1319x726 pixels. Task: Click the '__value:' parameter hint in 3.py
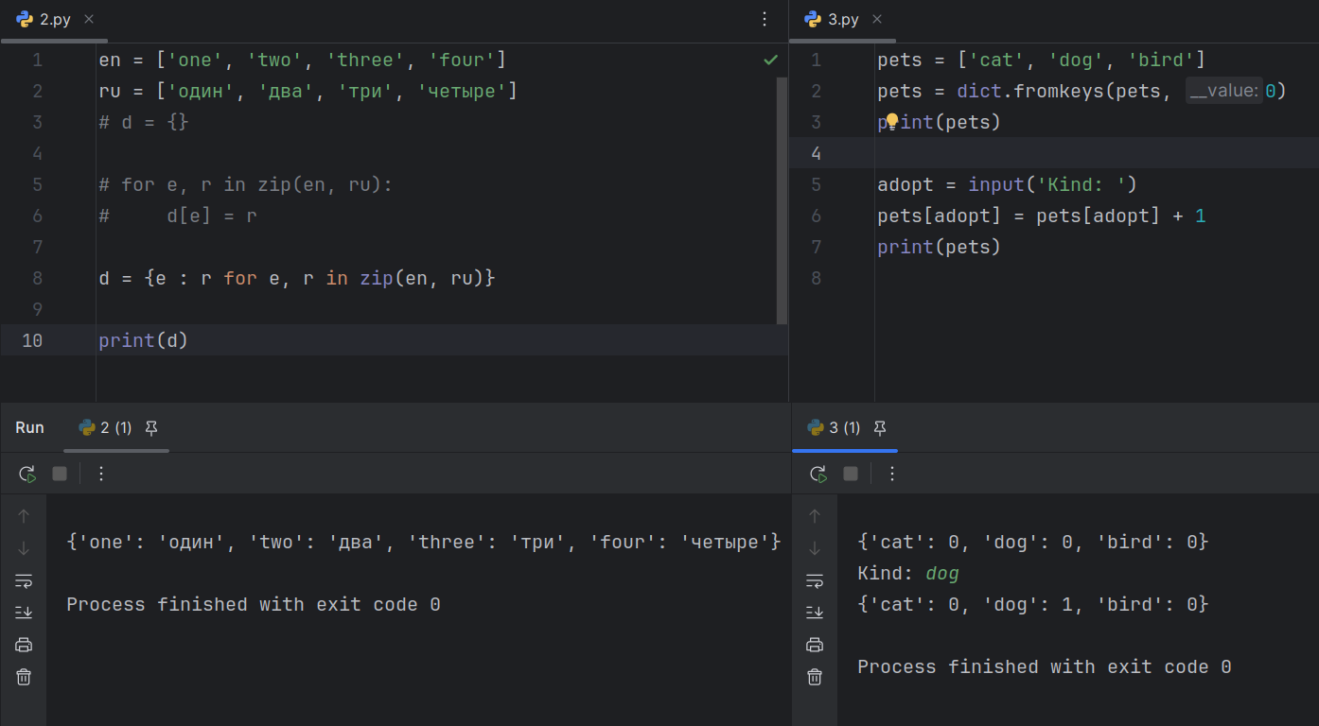(x=1223, y=92)
